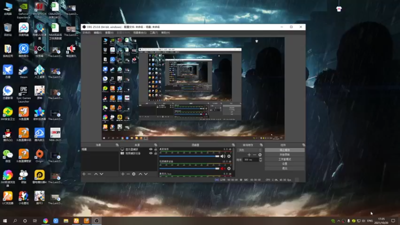Add a scene transition with the plus icon
Screen dimensions: 400x225
(x=249, y=155)
